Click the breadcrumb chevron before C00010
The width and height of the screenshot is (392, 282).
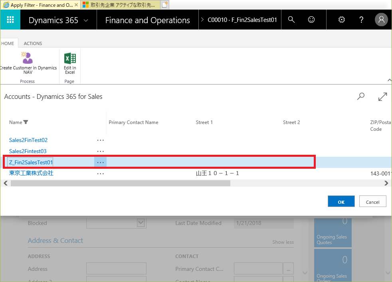(x=202, y=20)
